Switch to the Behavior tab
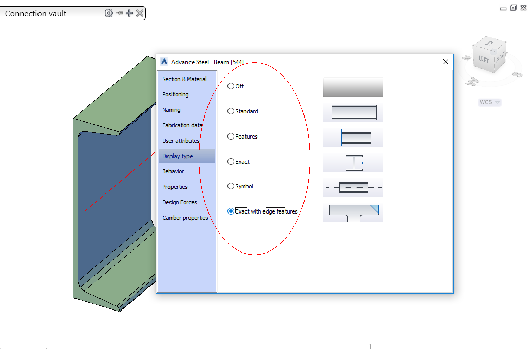 click(x=172, y=171)
